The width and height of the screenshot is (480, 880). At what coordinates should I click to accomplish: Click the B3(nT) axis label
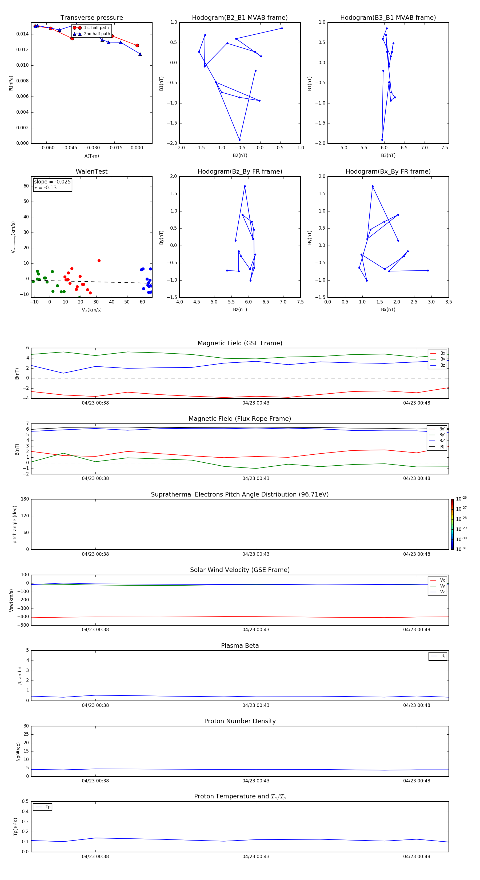pyautogui.click(x=388, y=155)
